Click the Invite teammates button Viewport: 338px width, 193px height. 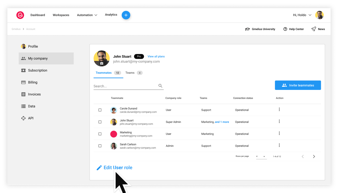298,85
